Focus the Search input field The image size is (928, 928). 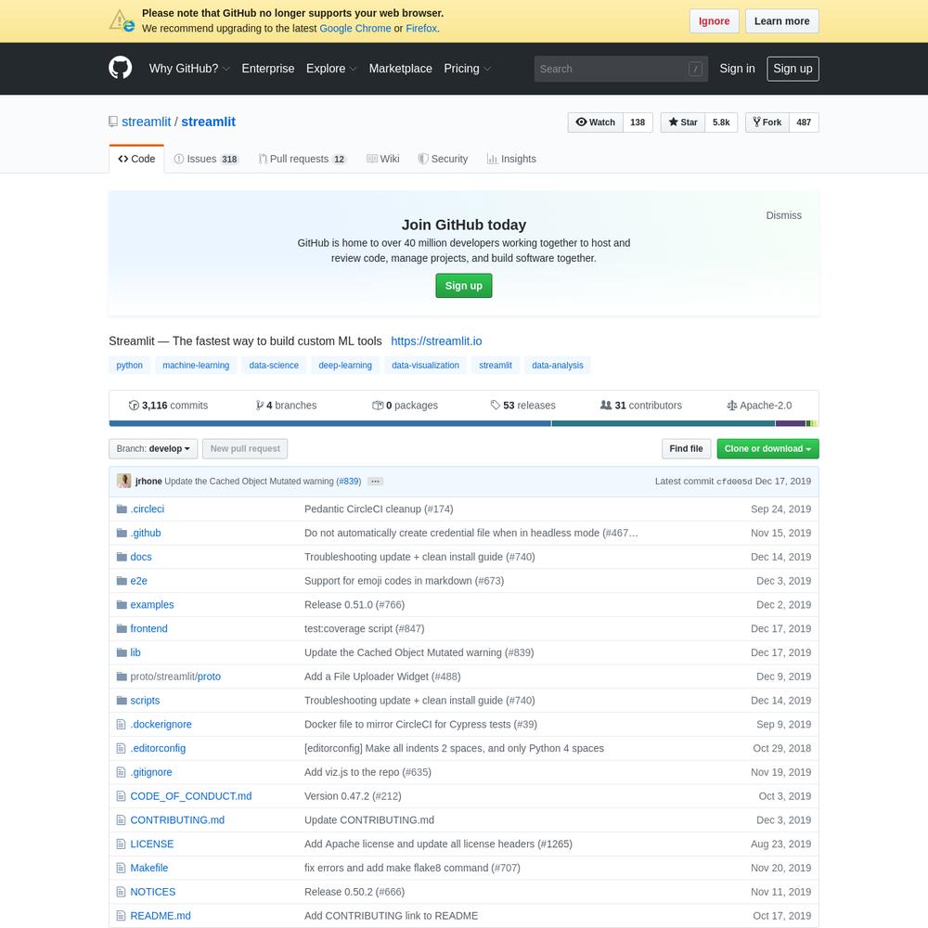point(621,69)
